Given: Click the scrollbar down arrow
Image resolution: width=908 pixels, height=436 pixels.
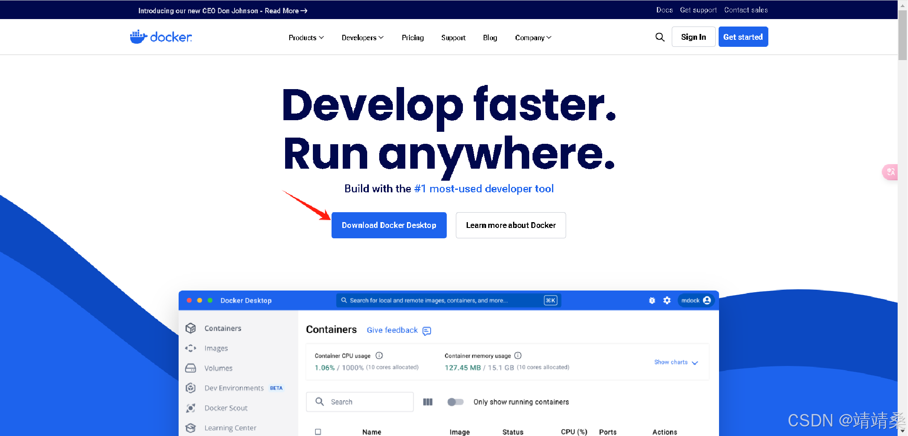Looking at the screenshot, I should coord(903,431).
